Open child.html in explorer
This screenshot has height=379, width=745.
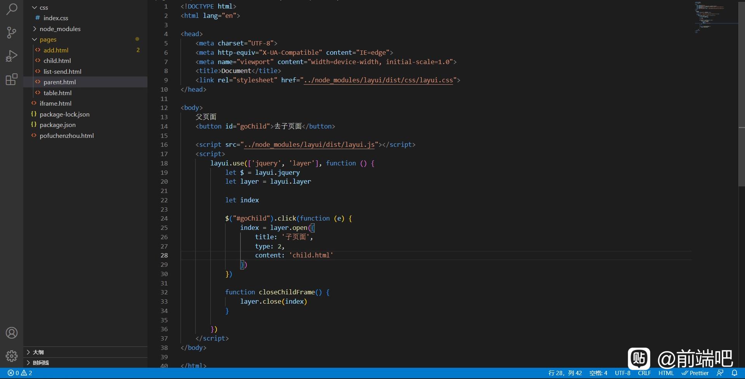[85, 61]
